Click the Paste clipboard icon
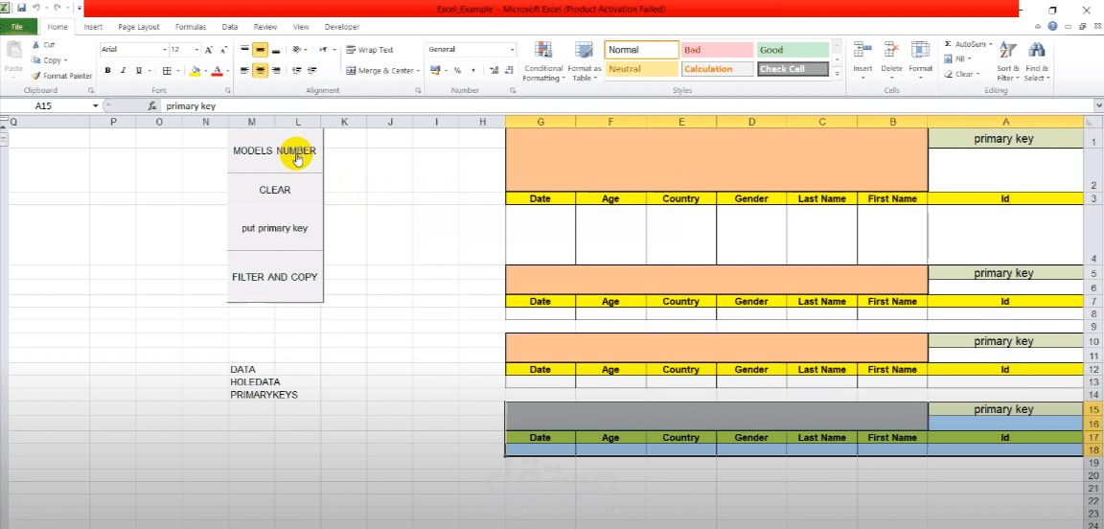The image size is (1104, 529). (13, 51)
